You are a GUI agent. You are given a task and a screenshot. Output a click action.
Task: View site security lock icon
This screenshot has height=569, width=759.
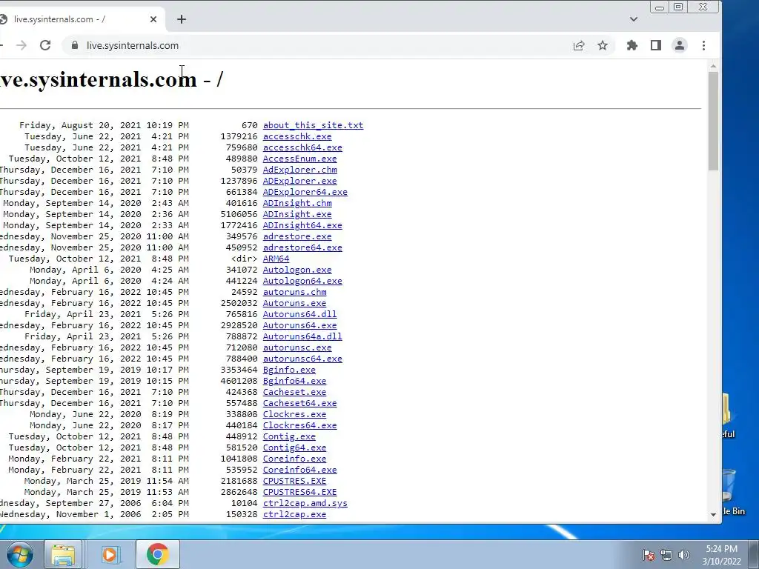pos(74,45)
